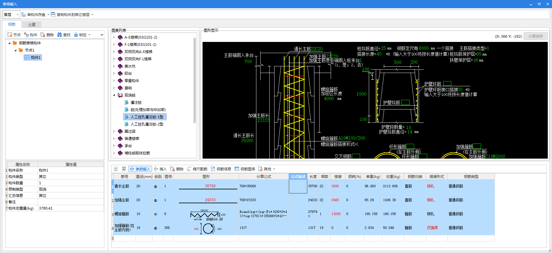Open the 单构件存盘 dropdown arrow
This screenshot has height=253, width=552.
(48, 14)
